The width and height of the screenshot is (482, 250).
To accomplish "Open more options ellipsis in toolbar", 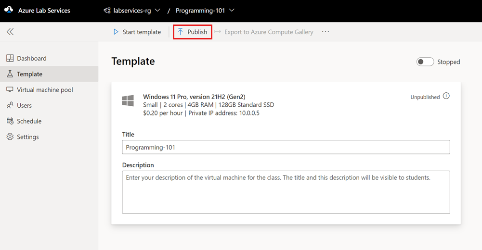I will point(326,32).
